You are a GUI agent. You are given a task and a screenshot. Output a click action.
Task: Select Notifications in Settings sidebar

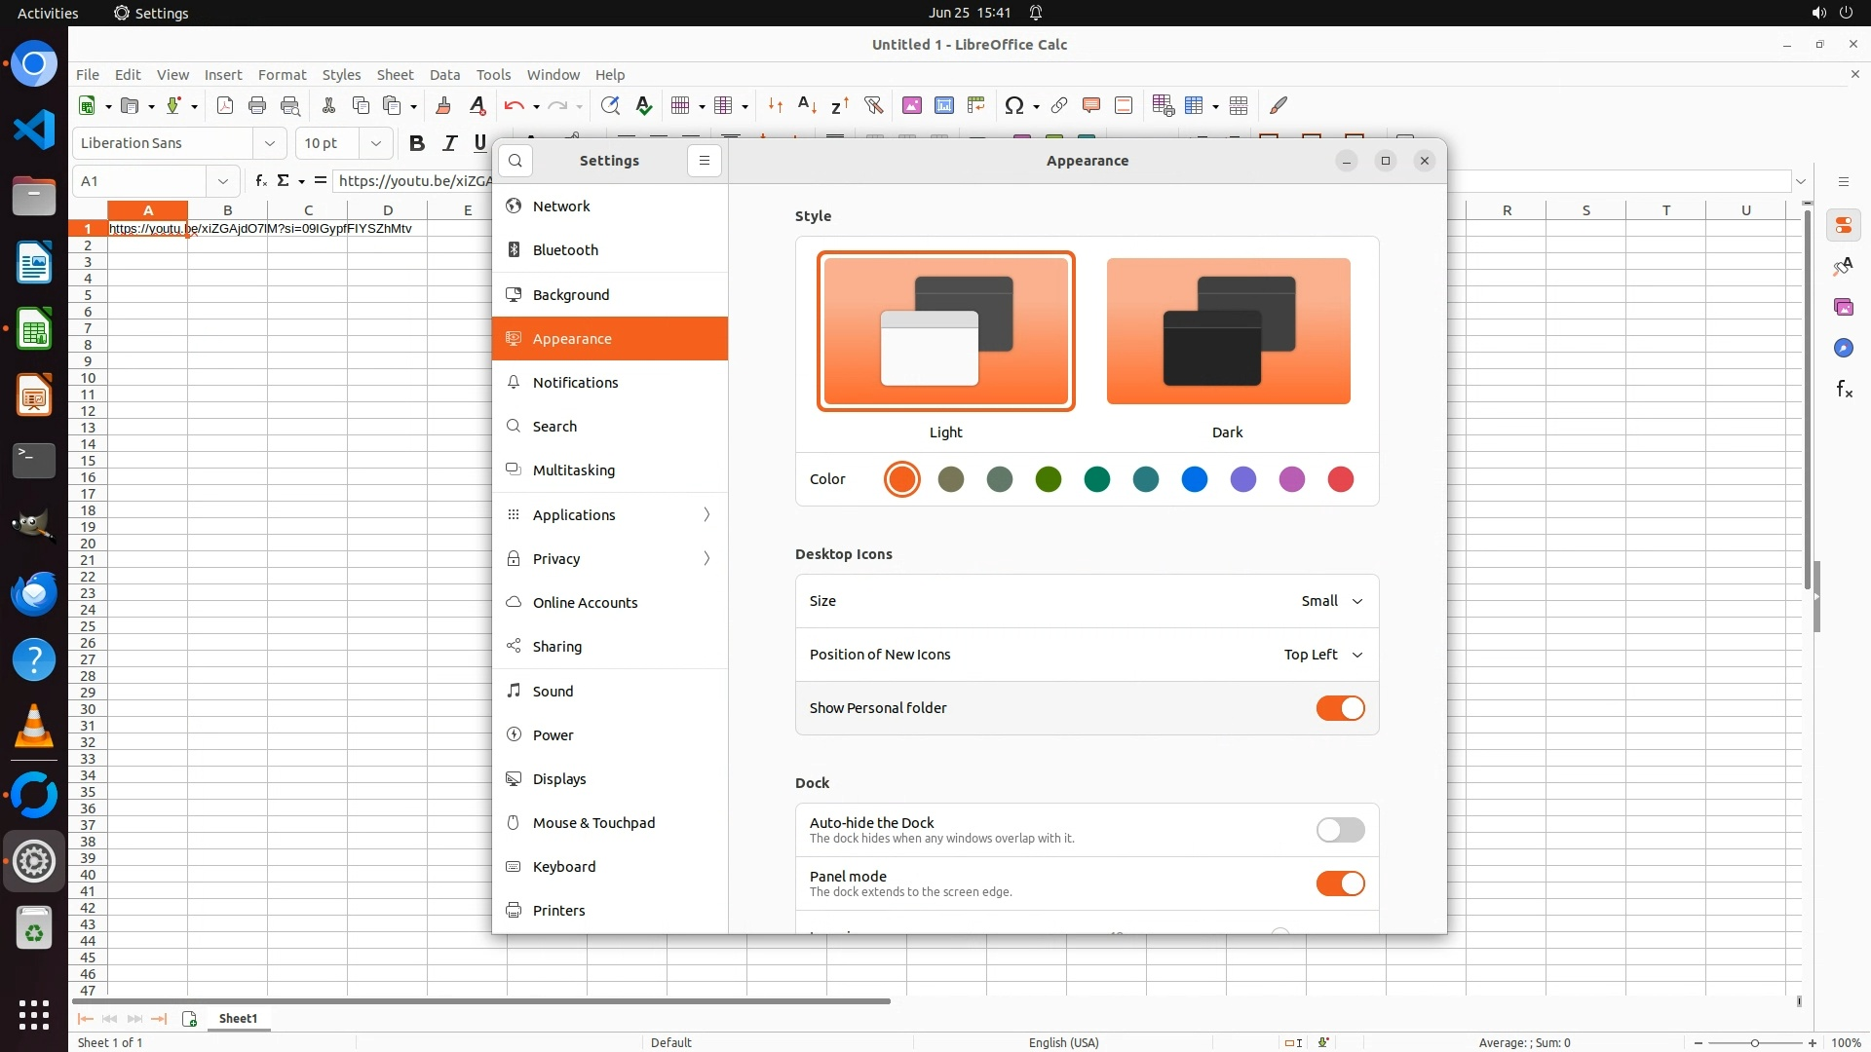pyautogui.click(x=575, y=383)
